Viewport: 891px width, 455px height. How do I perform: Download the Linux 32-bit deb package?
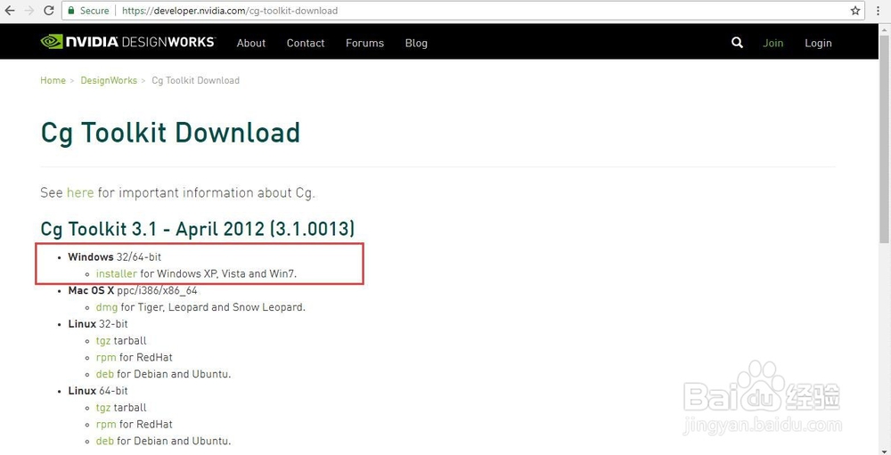click(x=105, y=374)
